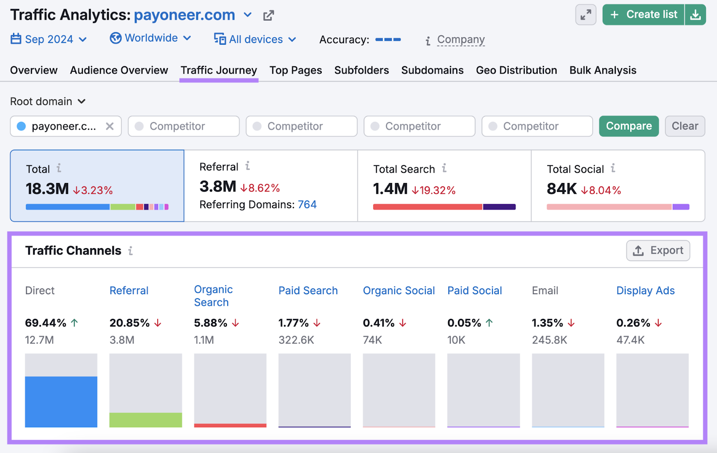Click the Export icon in Traffic Channels
Viewport: 717px width, 453px height.
638,251
